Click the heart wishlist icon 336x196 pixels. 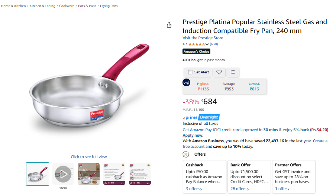click(219, 72)
